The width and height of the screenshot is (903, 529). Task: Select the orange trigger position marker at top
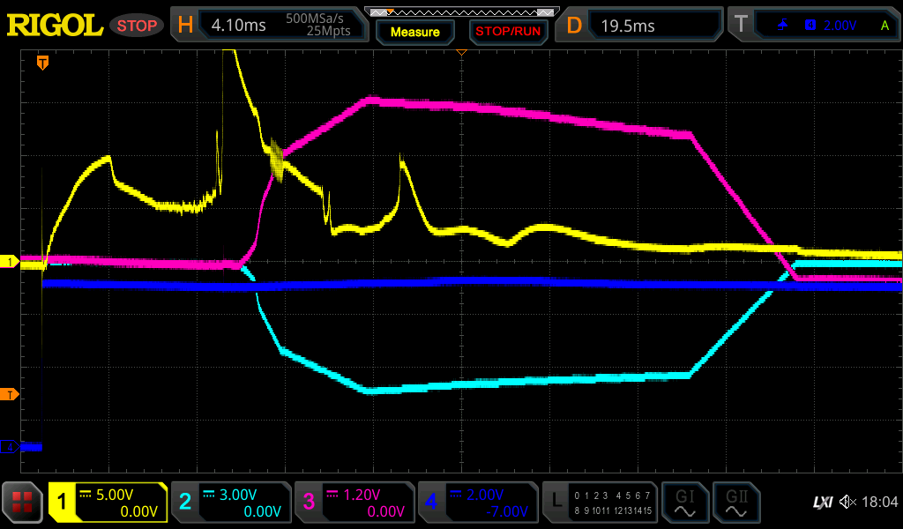[x=41, y=63]
